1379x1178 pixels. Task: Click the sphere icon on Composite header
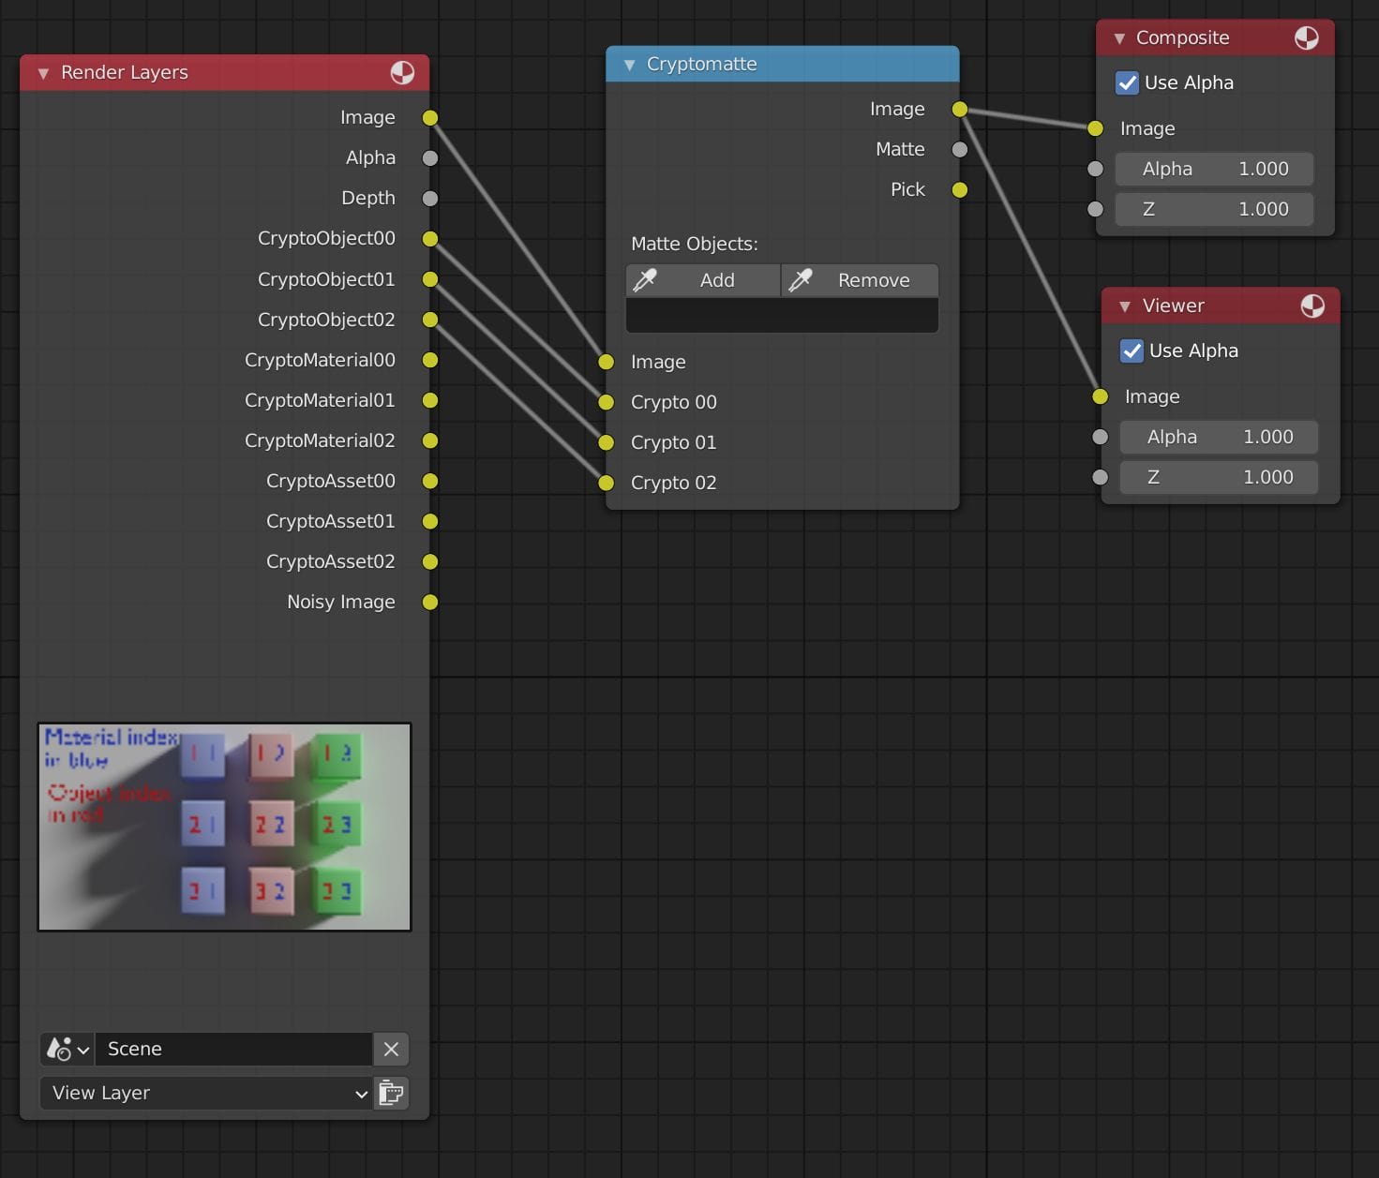click(1307, 37)
